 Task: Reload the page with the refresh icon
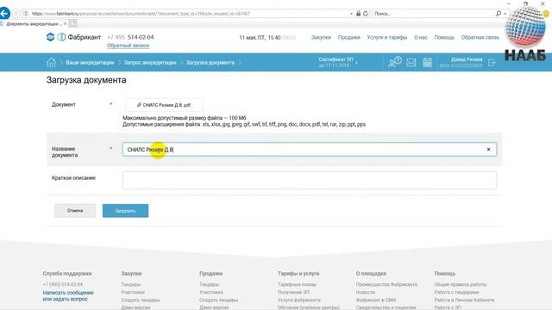coord(366,14)
